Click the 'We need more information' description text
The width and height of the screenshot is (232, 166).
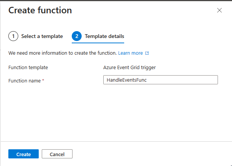[x=63, y=53]
